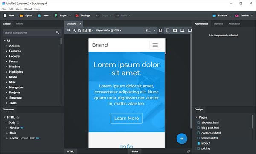256x154 pixels.
Task: Open contact-us.html page
Action: point(211,133)
